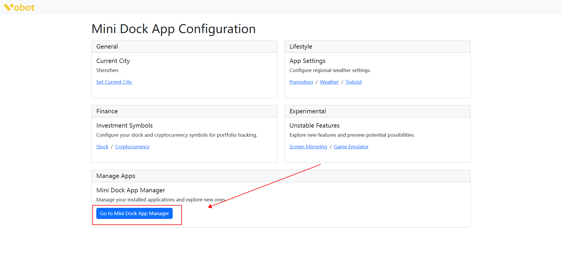562x269 pixels.
Task: Open the Set Current City link
Action: 114,82
